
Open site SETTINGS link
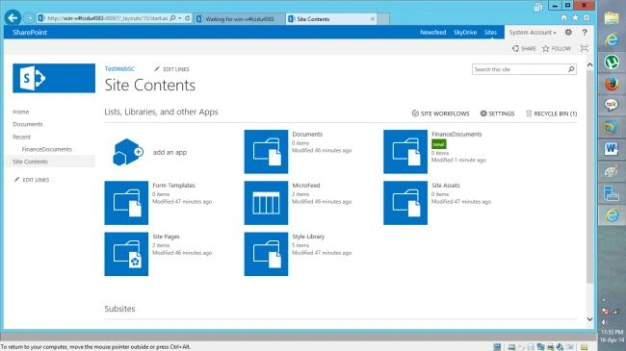tap(497, 113)
